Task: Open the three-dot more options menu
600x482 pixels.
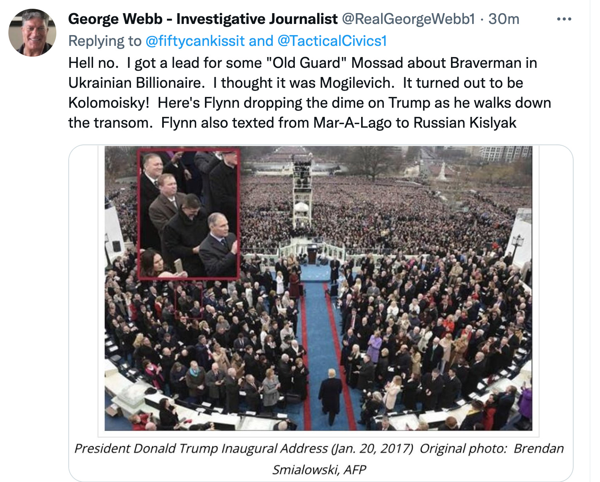Action: click(x=564, y=19)
